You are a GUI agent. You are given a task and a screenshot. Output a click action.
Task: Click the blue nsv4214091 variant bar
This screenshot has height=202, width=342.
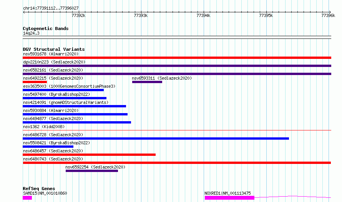pos(75,106)
